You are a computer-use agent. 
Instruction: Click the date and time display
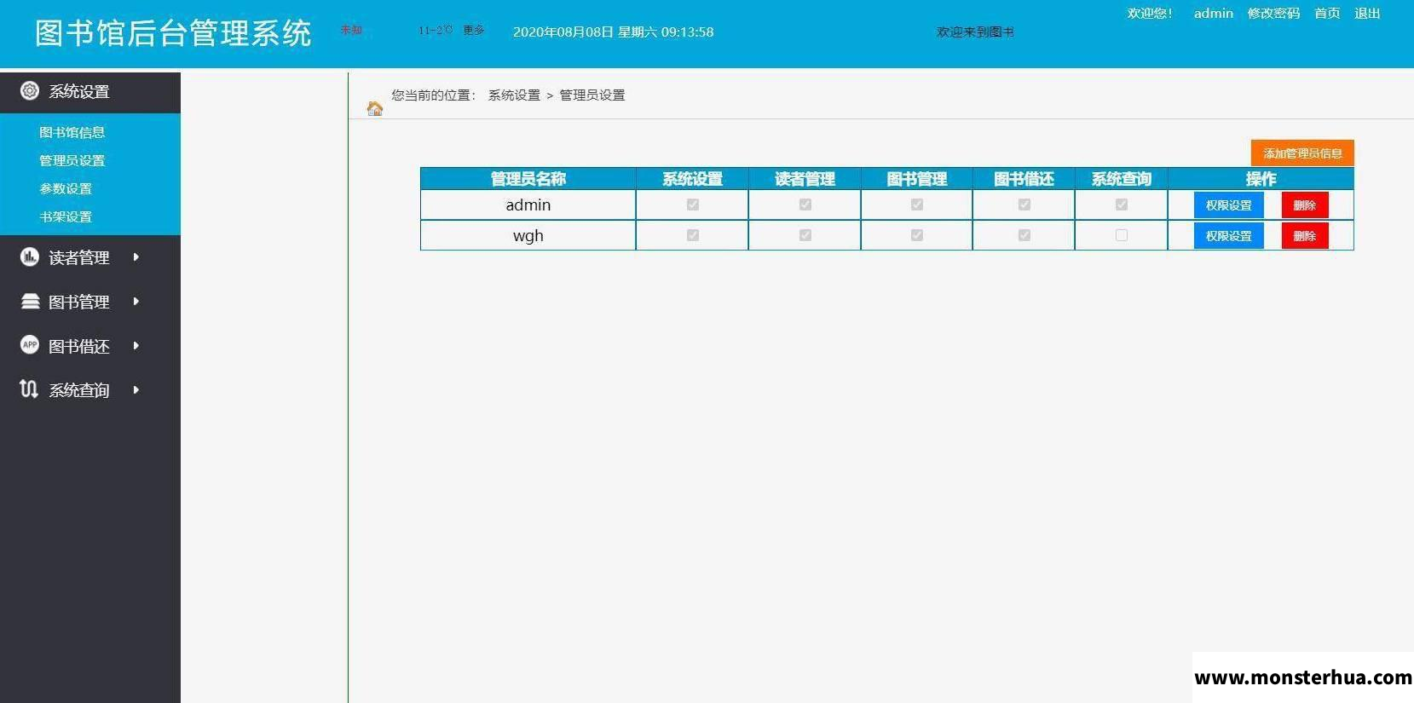(x=614, y=32)
